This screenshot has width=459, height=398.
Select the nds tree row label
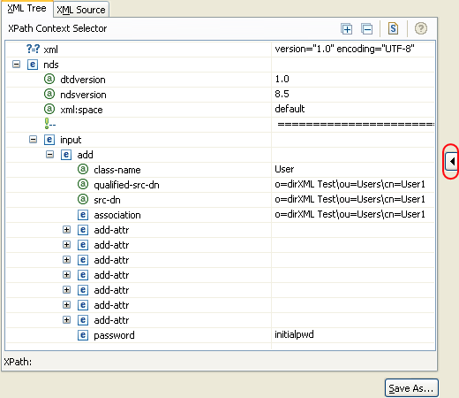coord(51,65)
